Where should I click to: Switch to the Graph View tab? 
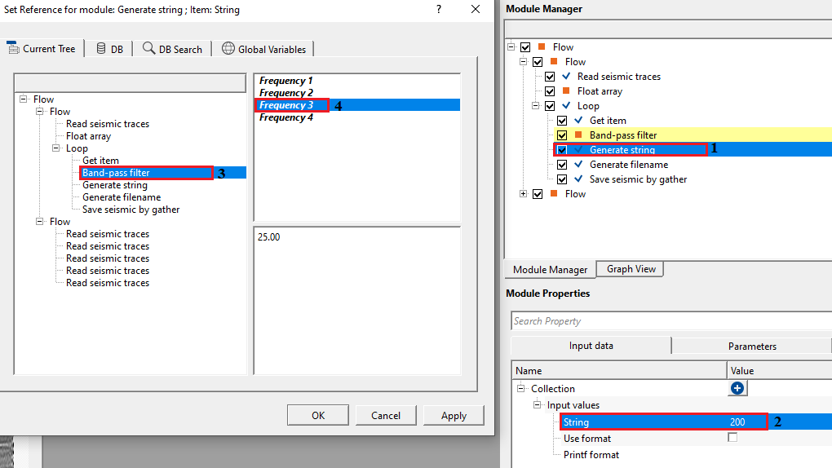(x=631, y=269)
